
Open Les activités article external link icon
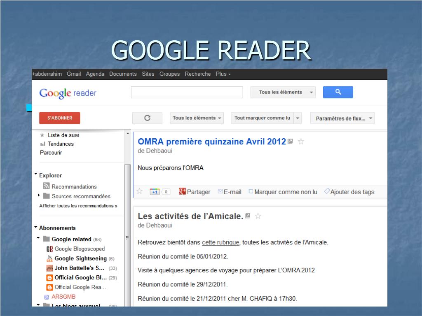(x=248, y=216)
